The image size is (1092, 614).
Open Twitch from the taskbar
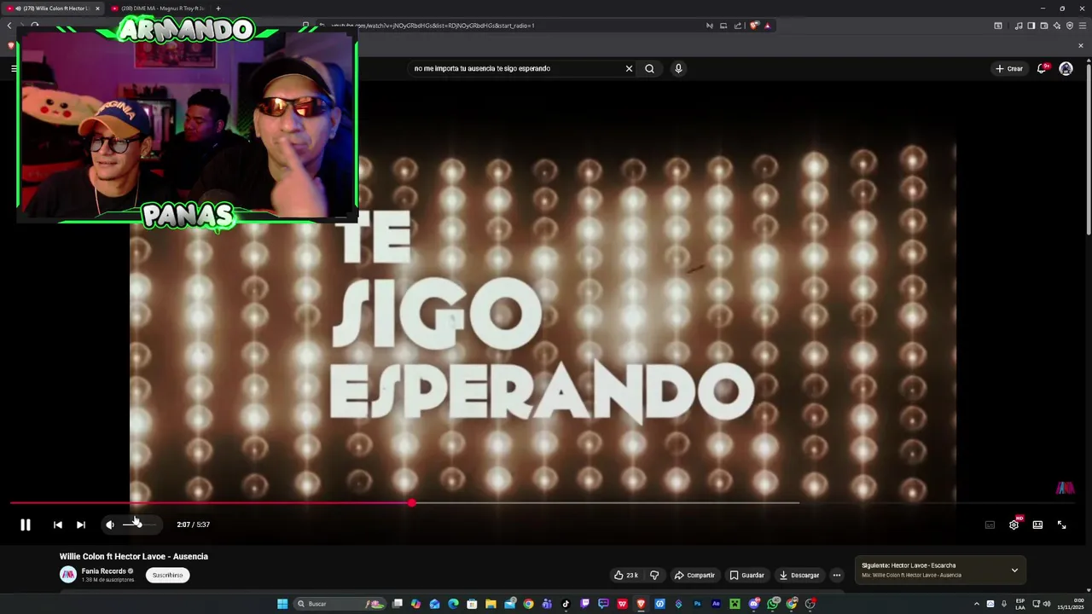[x=584, y=604]
